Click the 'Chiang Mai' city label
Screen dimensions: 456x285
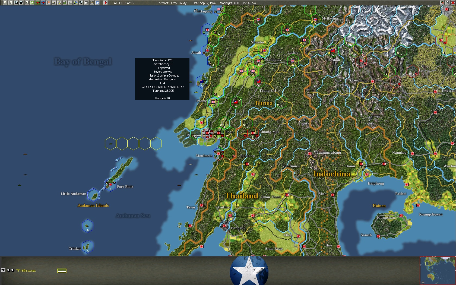[x=269, y=132]
